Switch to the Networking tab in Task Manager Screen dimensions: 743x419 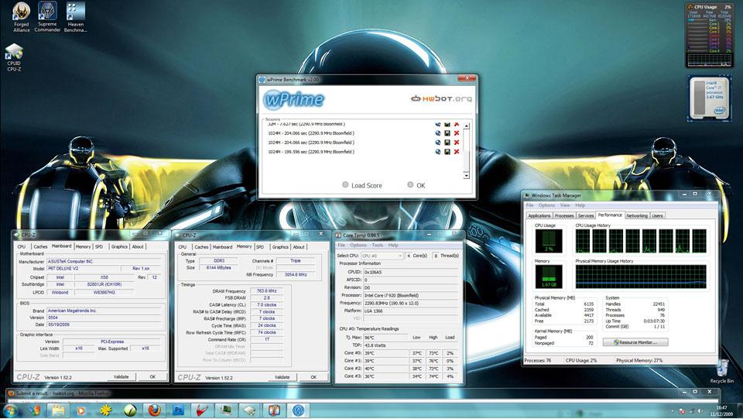tap(637, 215)
